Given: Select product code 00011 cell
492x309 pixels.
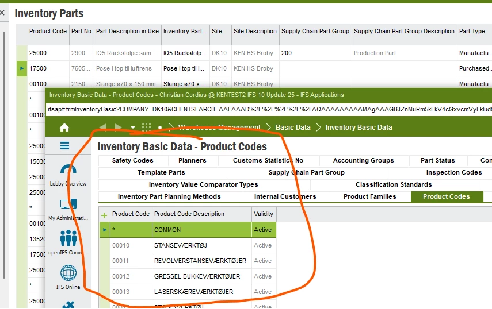Looking at the screenshot, I should (131, 261).
